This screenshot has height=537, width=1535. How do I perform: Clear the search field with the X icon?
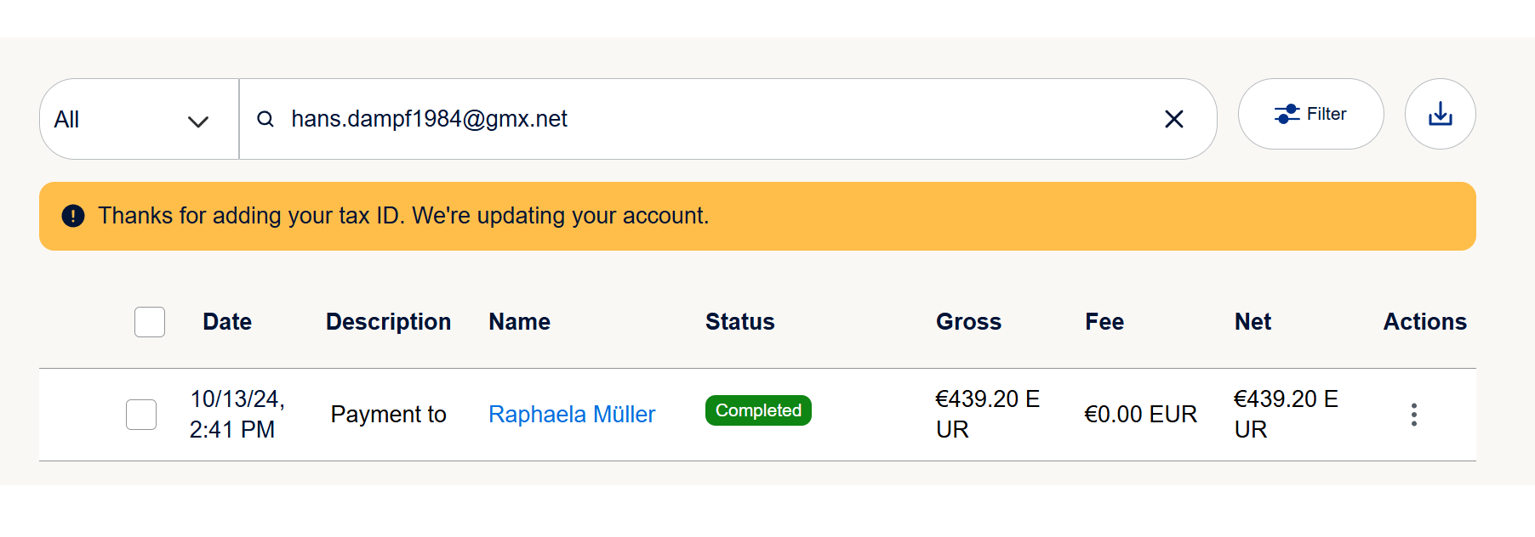(x=1173, y=119)
